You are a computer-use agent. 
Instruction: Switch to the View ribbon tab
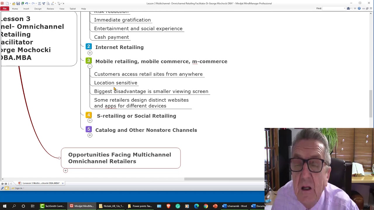pos(62,9)
